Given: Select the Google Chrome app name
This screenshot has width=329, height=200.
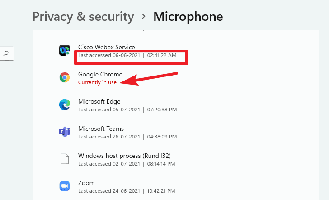Looking at the screenshot, I should (x=100, y=74).
